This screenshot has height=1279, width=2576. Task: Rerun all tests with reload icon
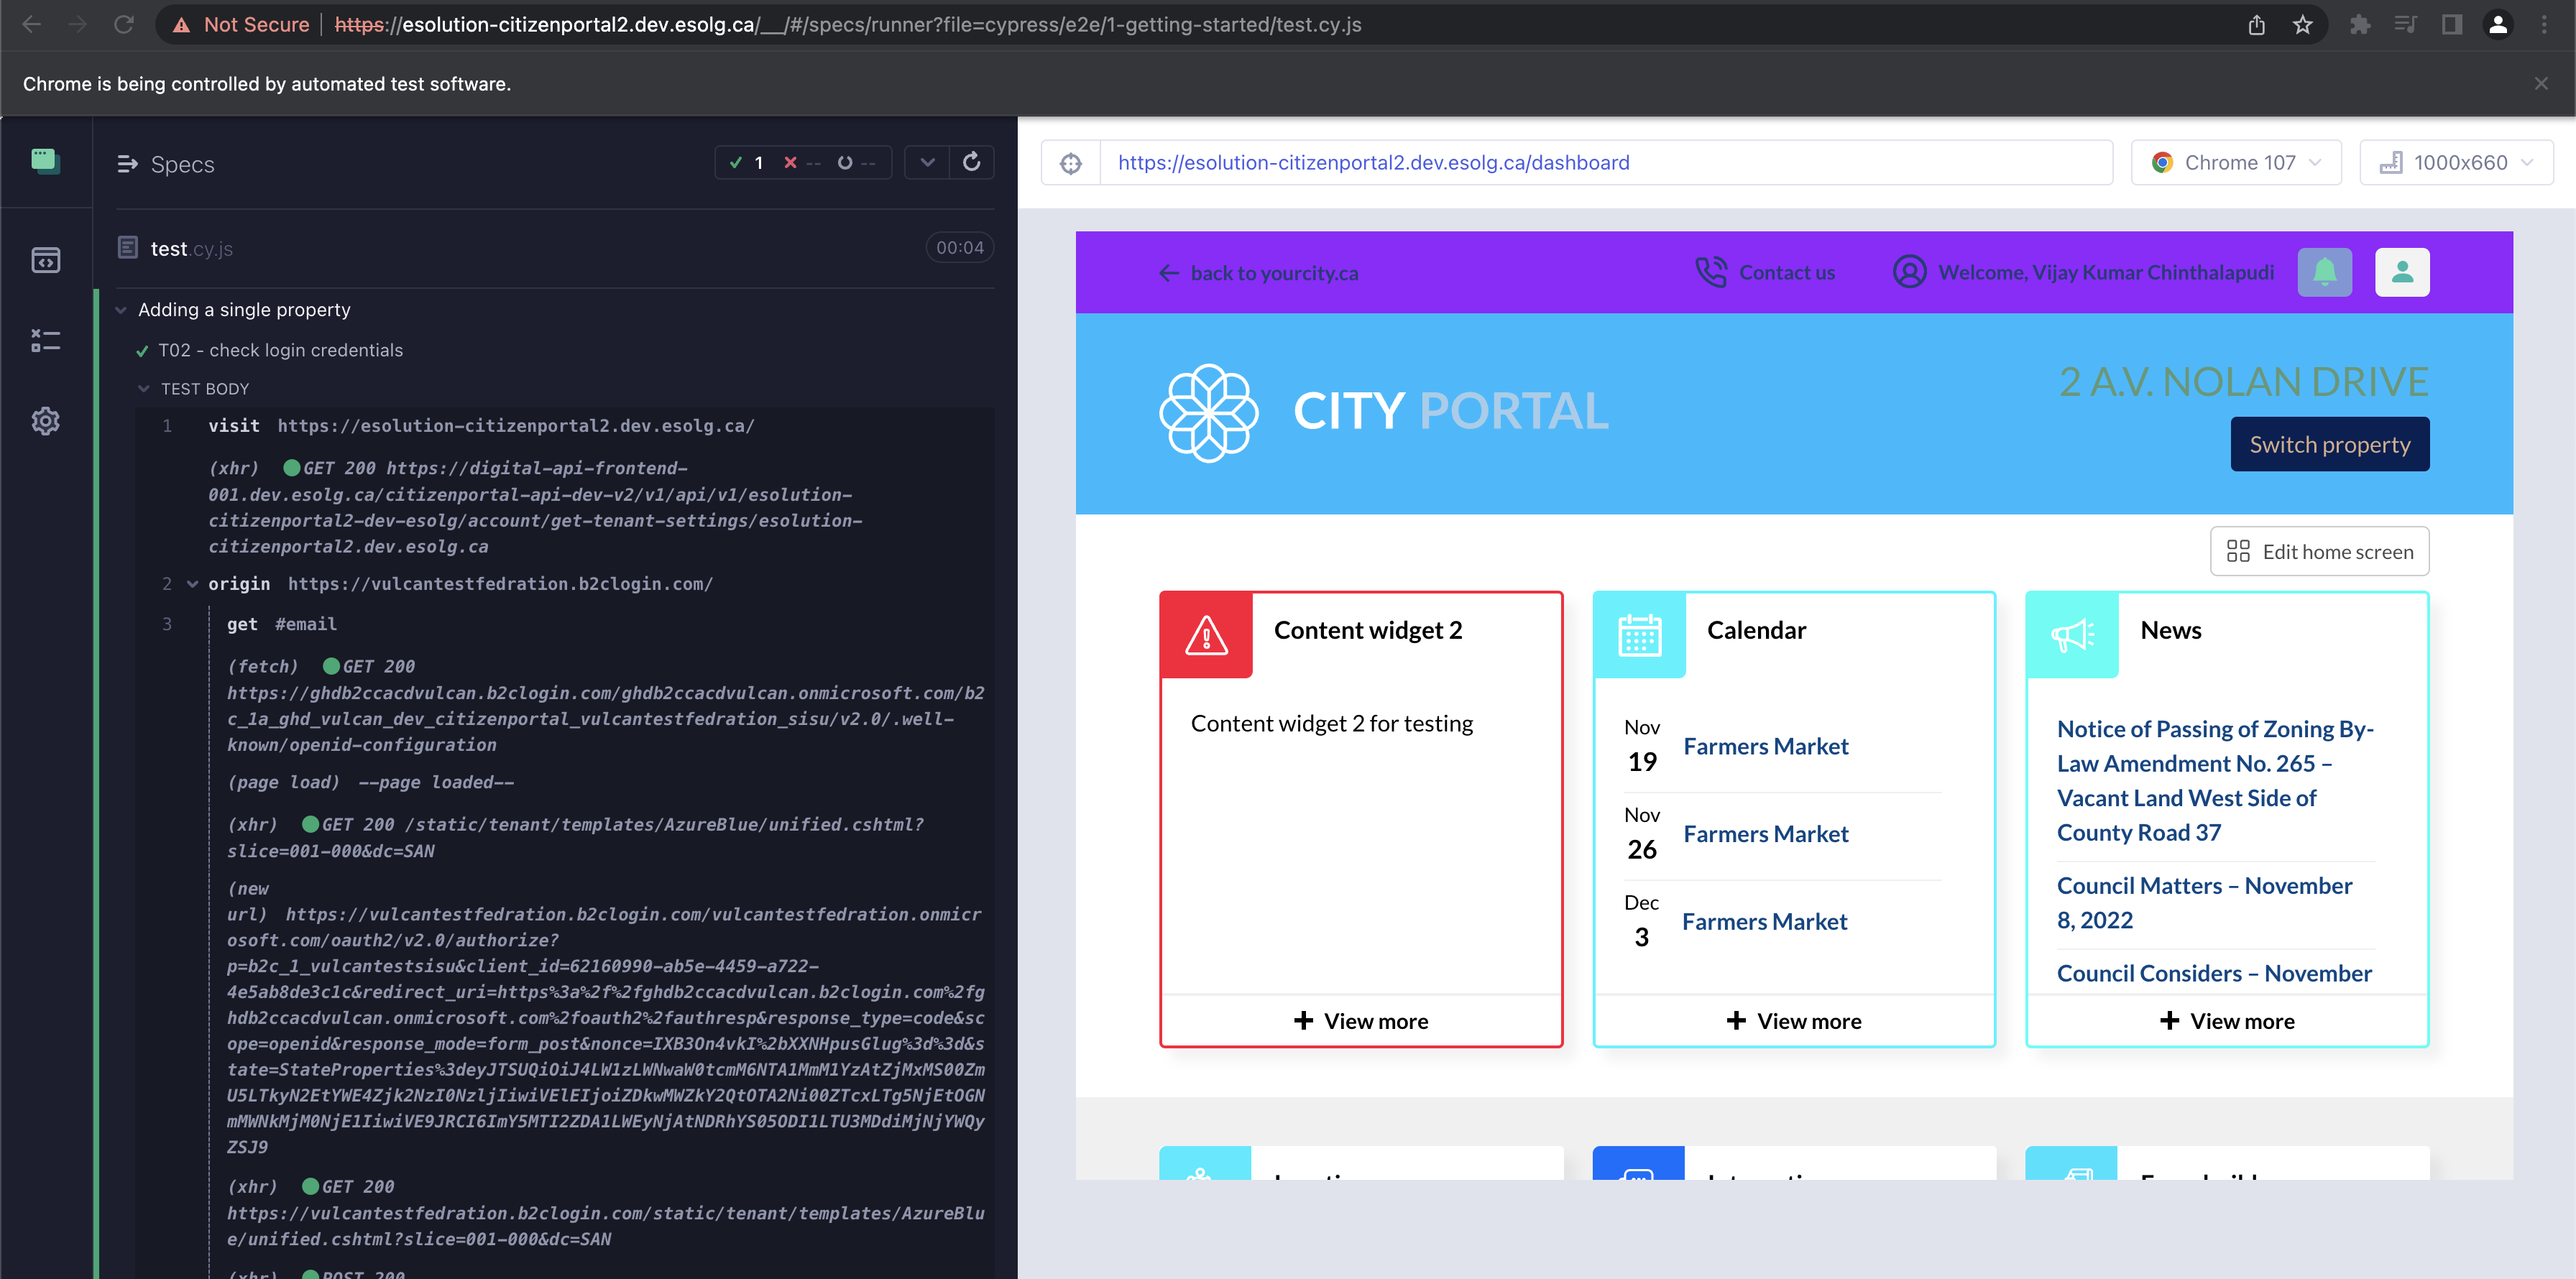971,162
